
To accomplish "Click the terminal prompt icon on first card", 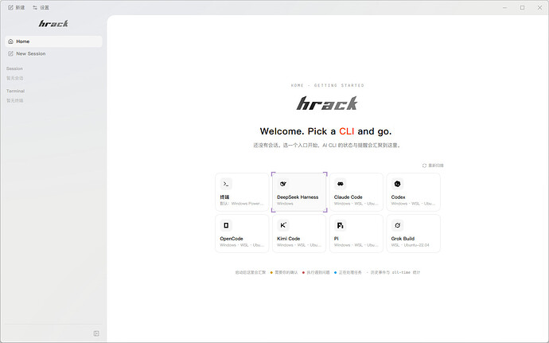I will (x=226, y=184).
